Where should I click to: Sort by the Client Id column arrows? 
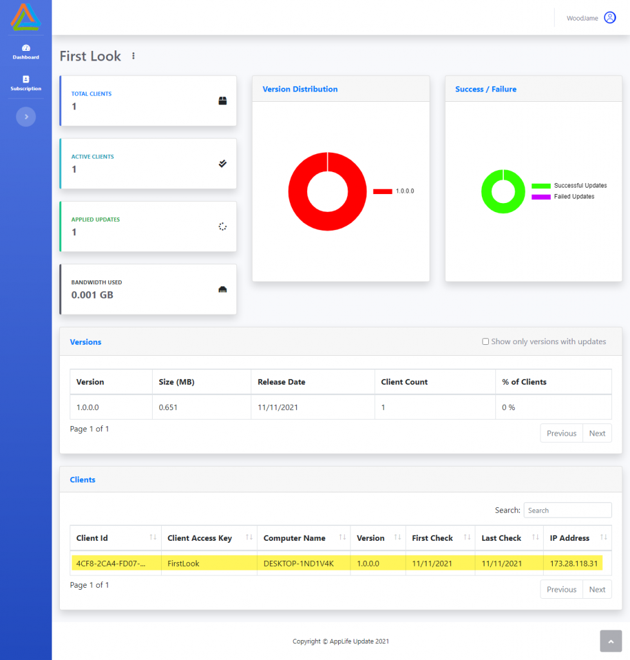coord(153,537)
